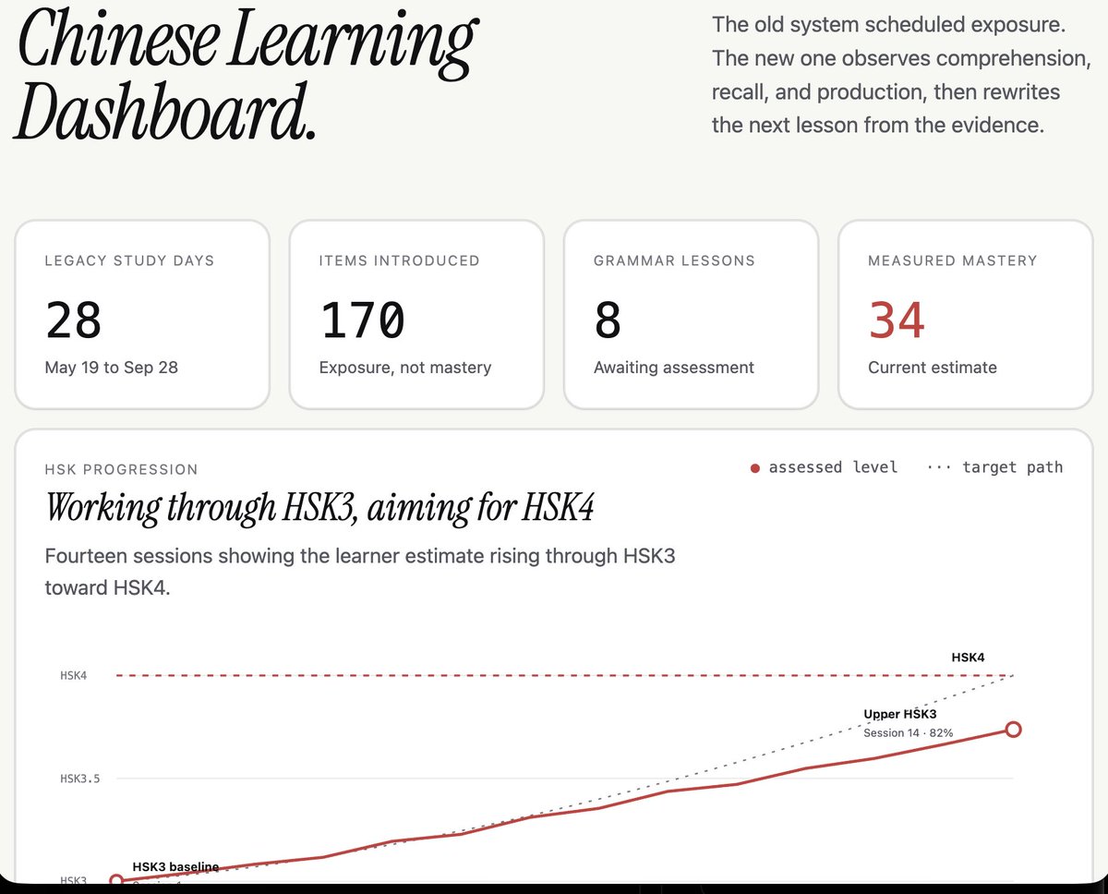
Task: Click the red assessed level legend dot
Action: click(755, 468)
